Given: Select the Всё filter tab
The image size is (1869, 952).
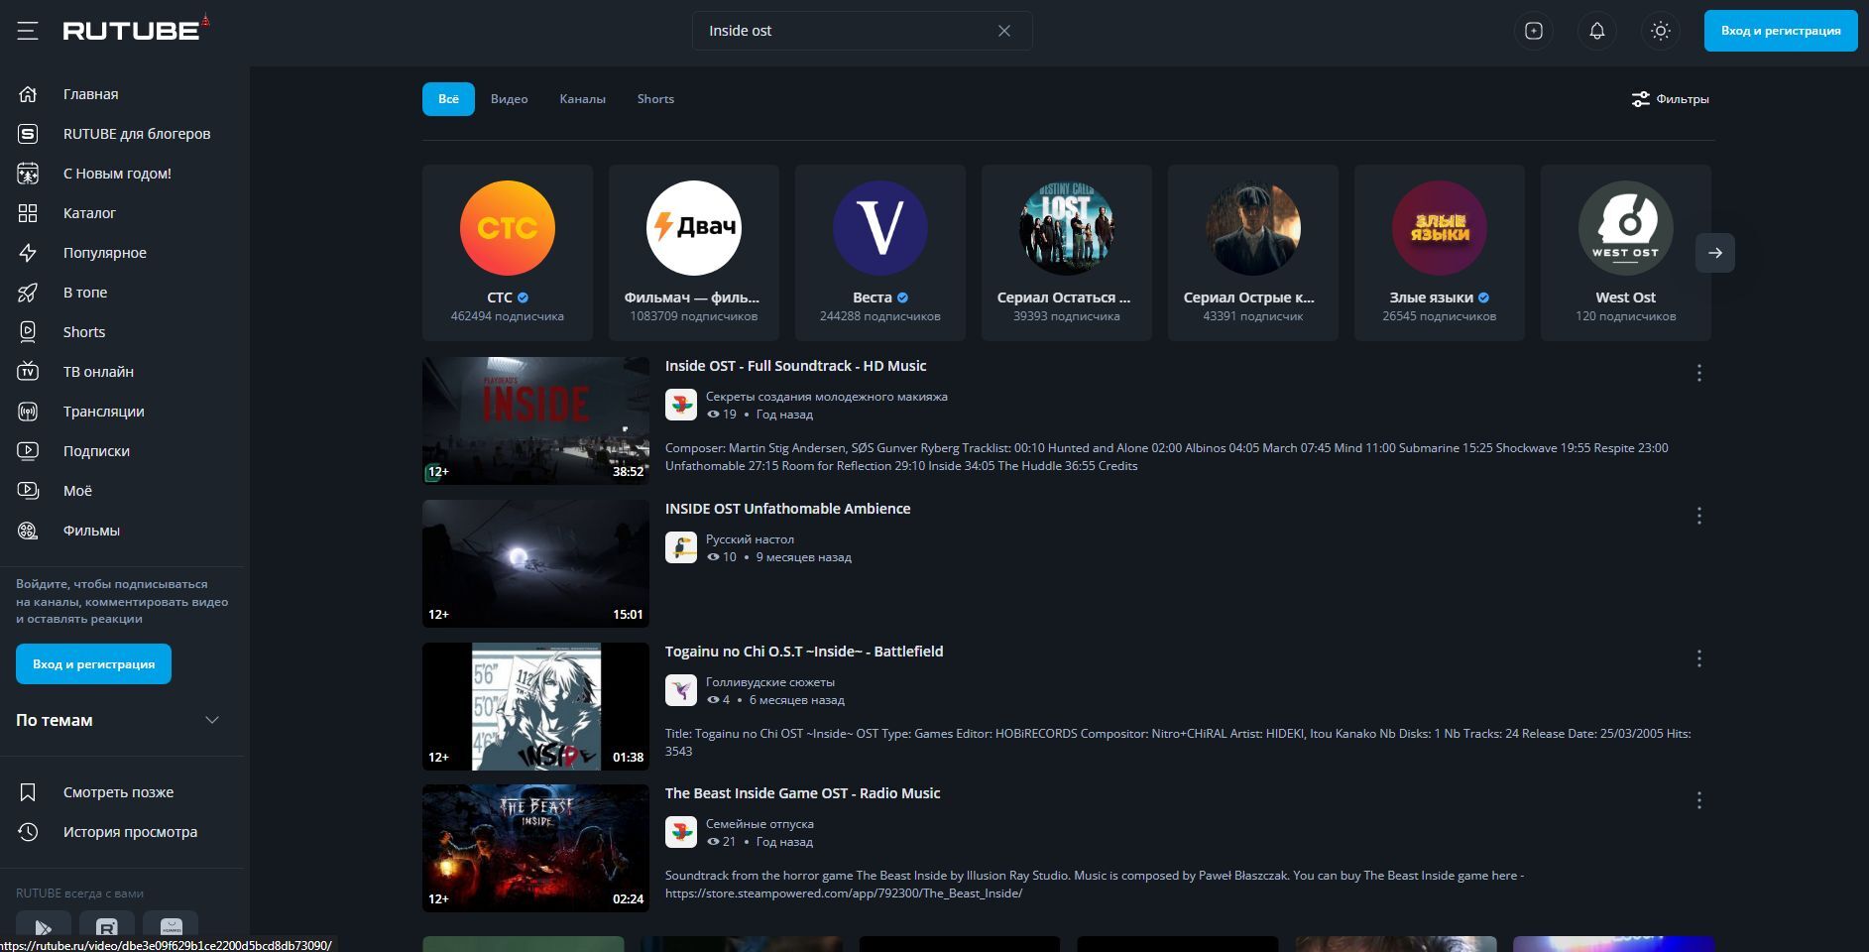Looking at the screenshot, I should coord(448,99).
